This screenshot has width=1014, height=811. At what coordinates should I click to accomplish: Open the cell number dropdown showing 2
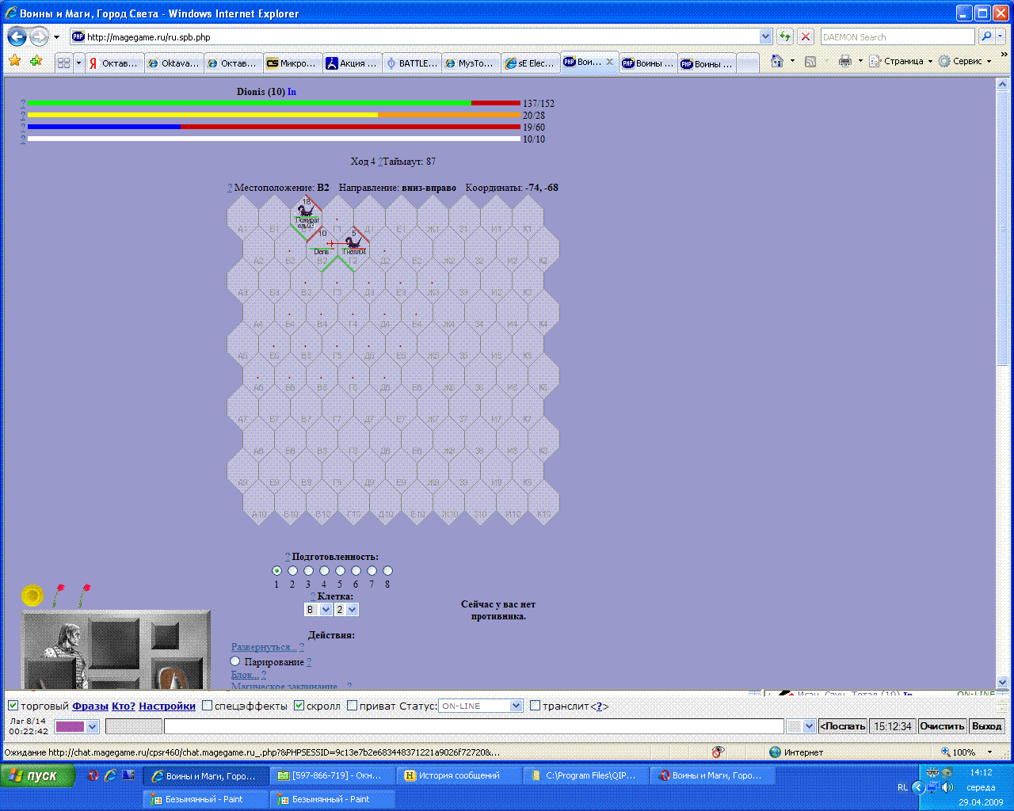coord(346,609)
